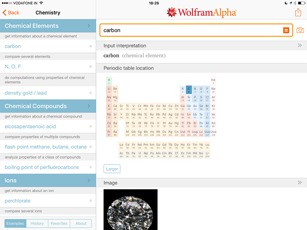Image resolution: width=307 pixels, height=230 pixels.
Task: Tap the Fe cell in periodic table
Action: click(152, 107)
